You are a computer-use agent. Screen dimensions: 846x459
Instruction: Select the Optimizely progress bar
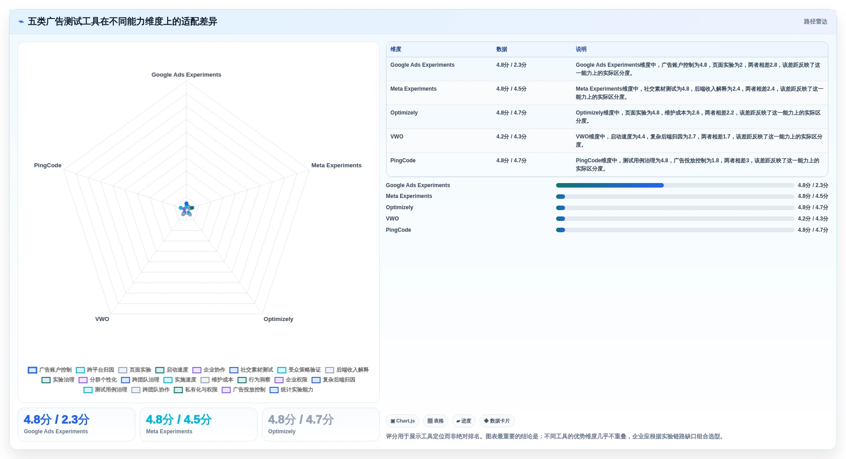pos(675,208)
